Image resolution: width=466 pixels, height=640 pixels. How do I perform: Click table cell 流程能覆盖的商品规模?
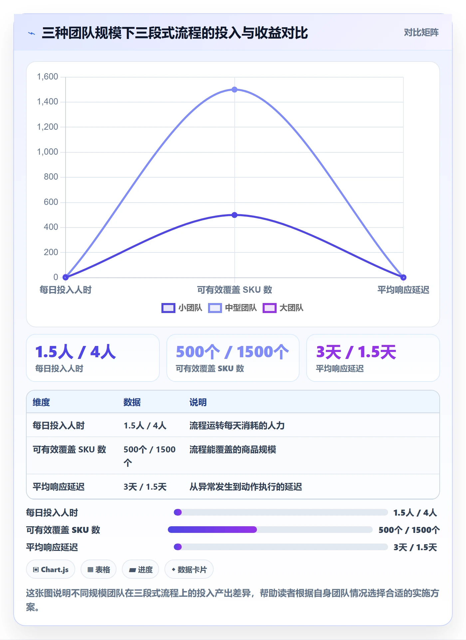233,449
